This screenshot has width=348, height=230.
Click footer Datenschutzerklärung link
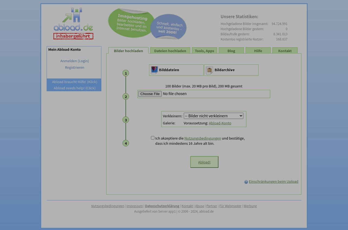[x=162, y=206]
